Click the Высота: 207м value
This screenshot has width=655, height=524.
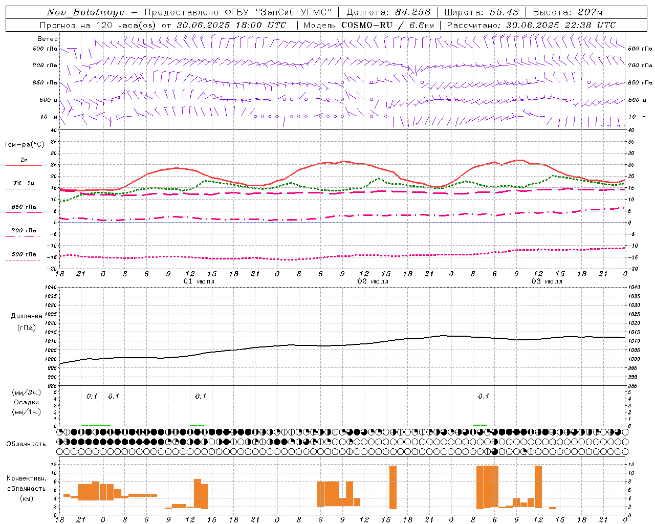567,12
